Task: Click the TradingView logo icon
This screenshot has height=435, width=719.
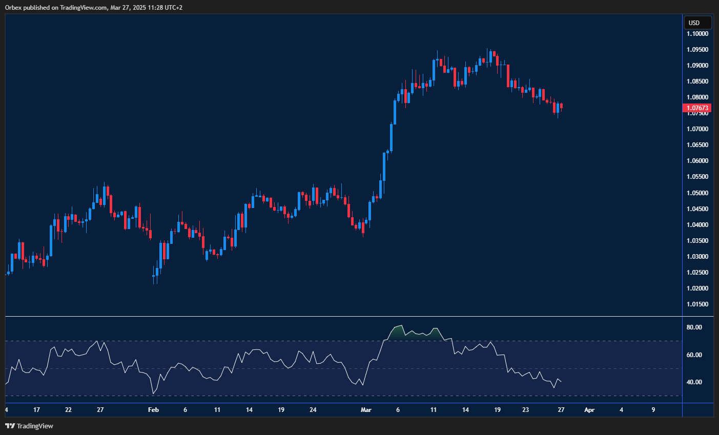Action: (x=10, y=426)
